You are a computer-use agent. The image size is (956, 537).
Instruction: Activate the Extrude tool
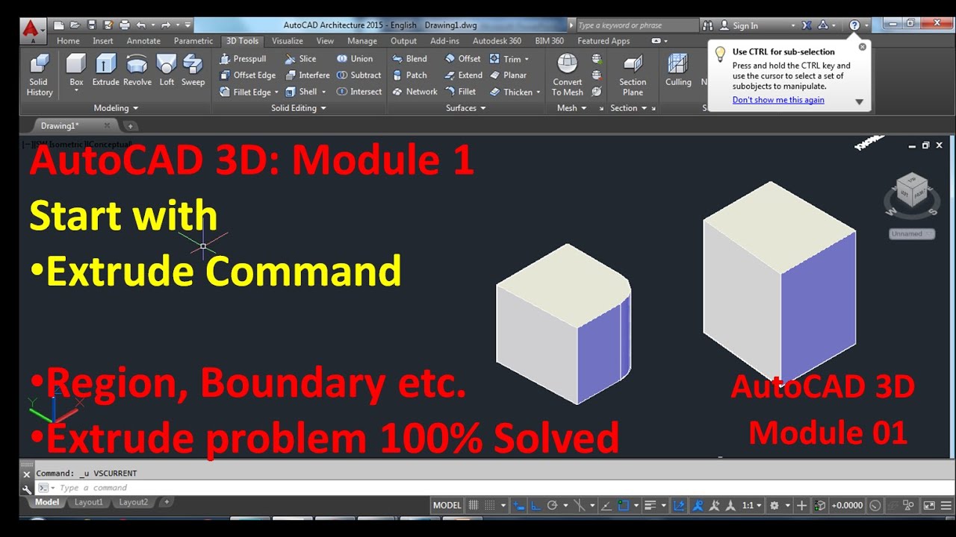click(x=105, y=69)
